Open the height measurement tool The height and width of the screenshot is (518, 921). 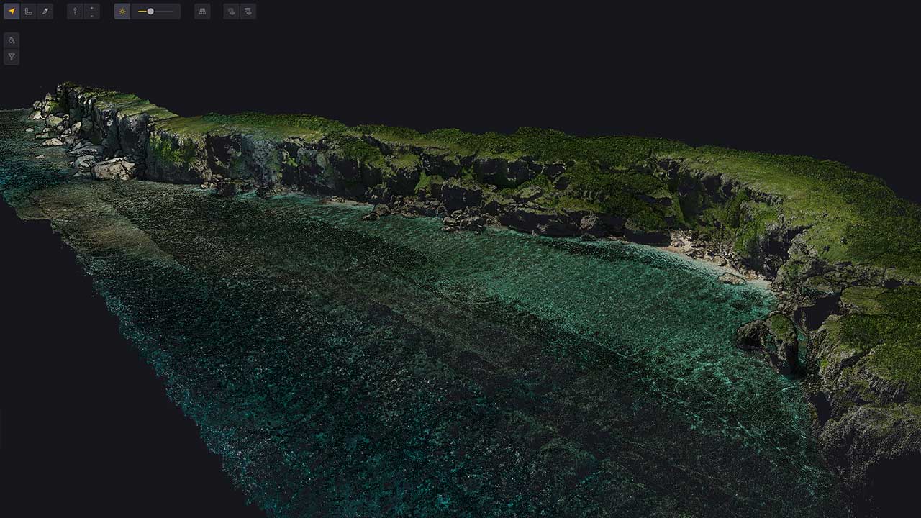pyautogui.click(x=74, y=11)
